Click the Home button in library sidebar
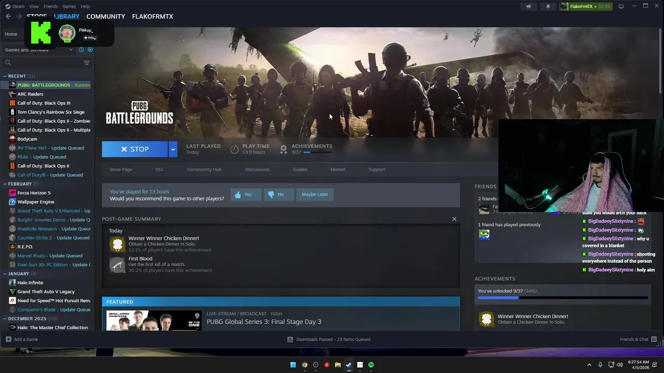This screenshot has height=373, width=664. click(11, 34)
